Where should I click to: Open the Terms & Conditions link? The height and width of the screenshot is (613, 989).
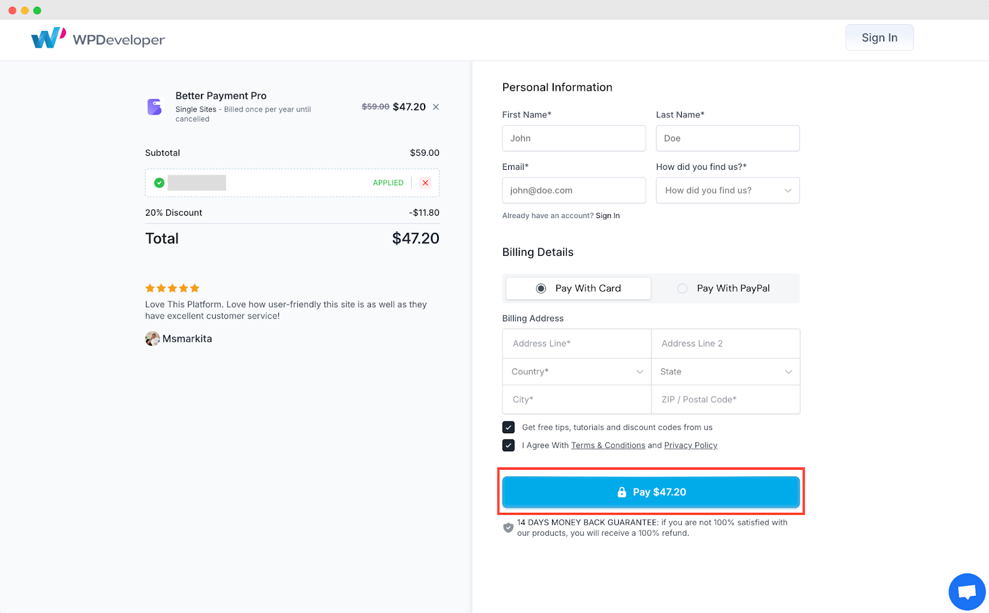tap(608, 446)
